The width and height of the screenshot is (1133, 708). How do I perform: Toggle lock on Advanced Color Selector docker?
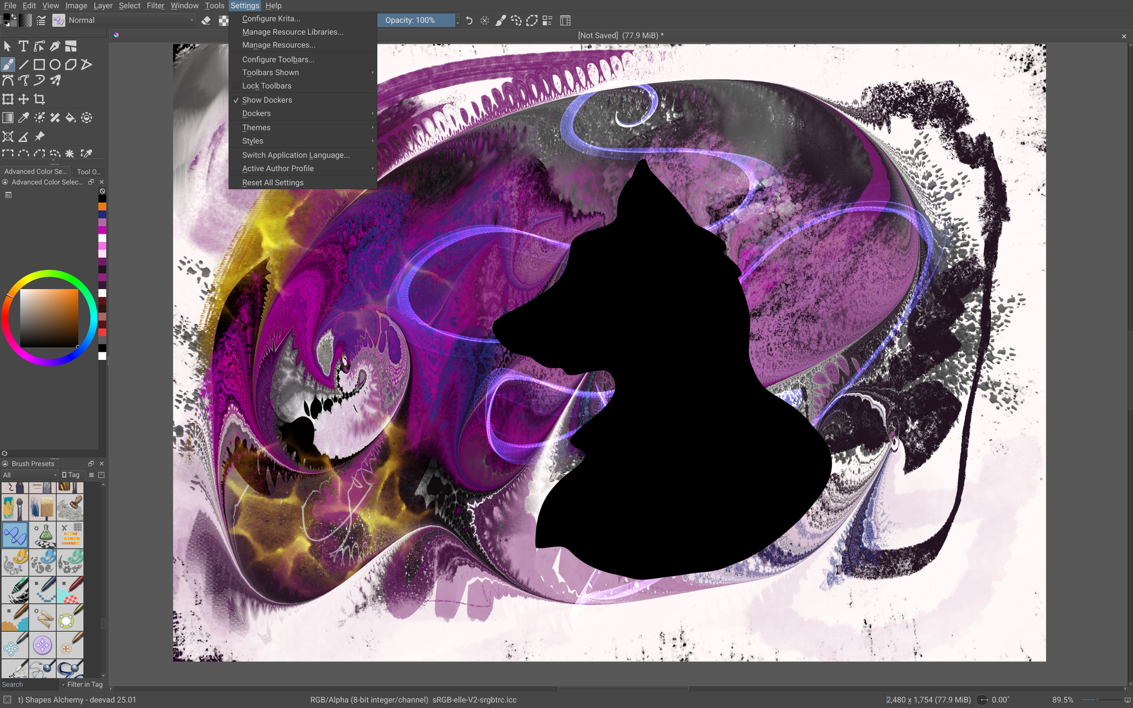[5, 182]
